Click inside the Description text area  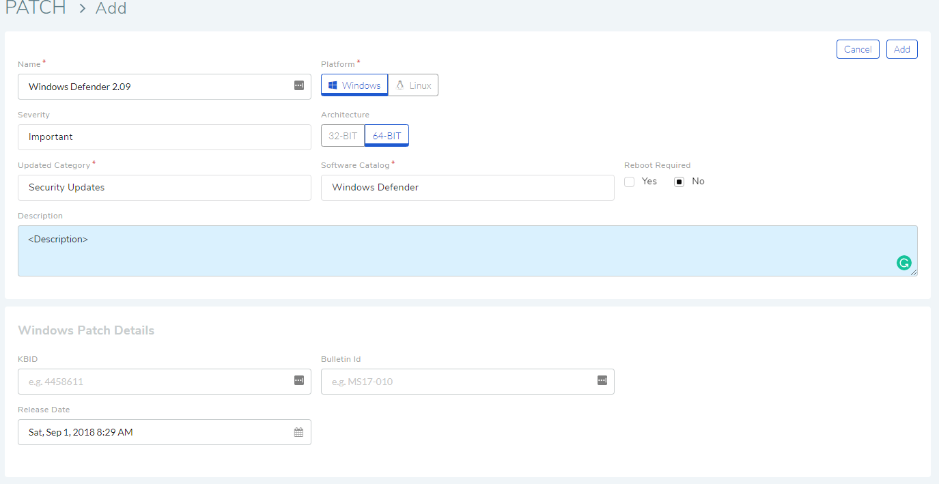(x=468, y=251)
